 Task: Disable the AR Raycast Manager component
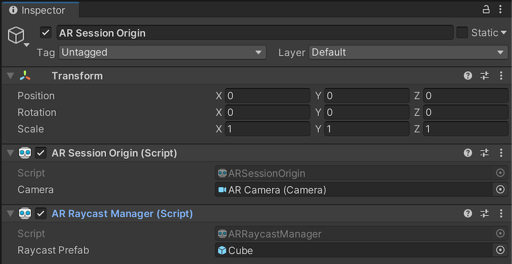pos(41,214)
